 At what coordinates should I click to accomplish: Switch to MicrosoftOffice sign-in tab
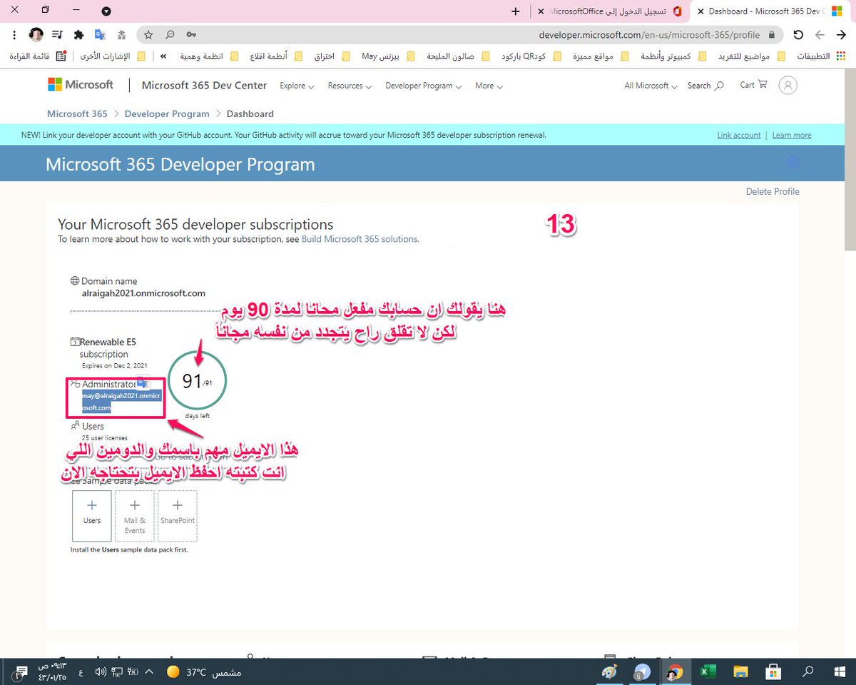pos(610,11)
